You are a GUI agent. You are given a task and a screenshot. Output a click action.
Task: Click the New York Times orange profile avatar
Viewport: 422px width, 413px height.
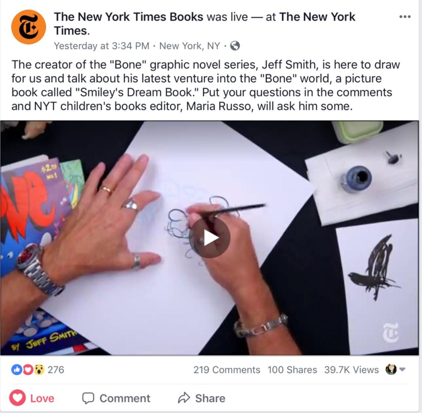click(x=28, y=27)
